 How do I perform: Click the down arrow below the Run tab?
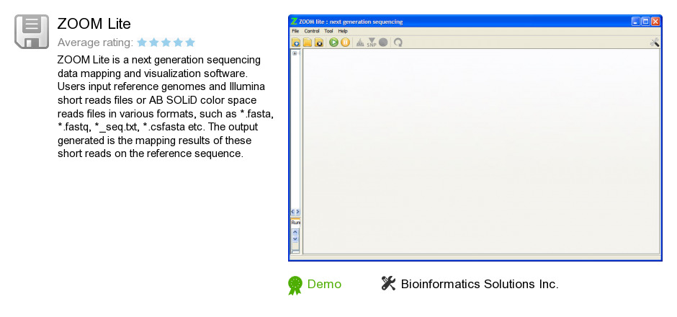coord(295,238)
